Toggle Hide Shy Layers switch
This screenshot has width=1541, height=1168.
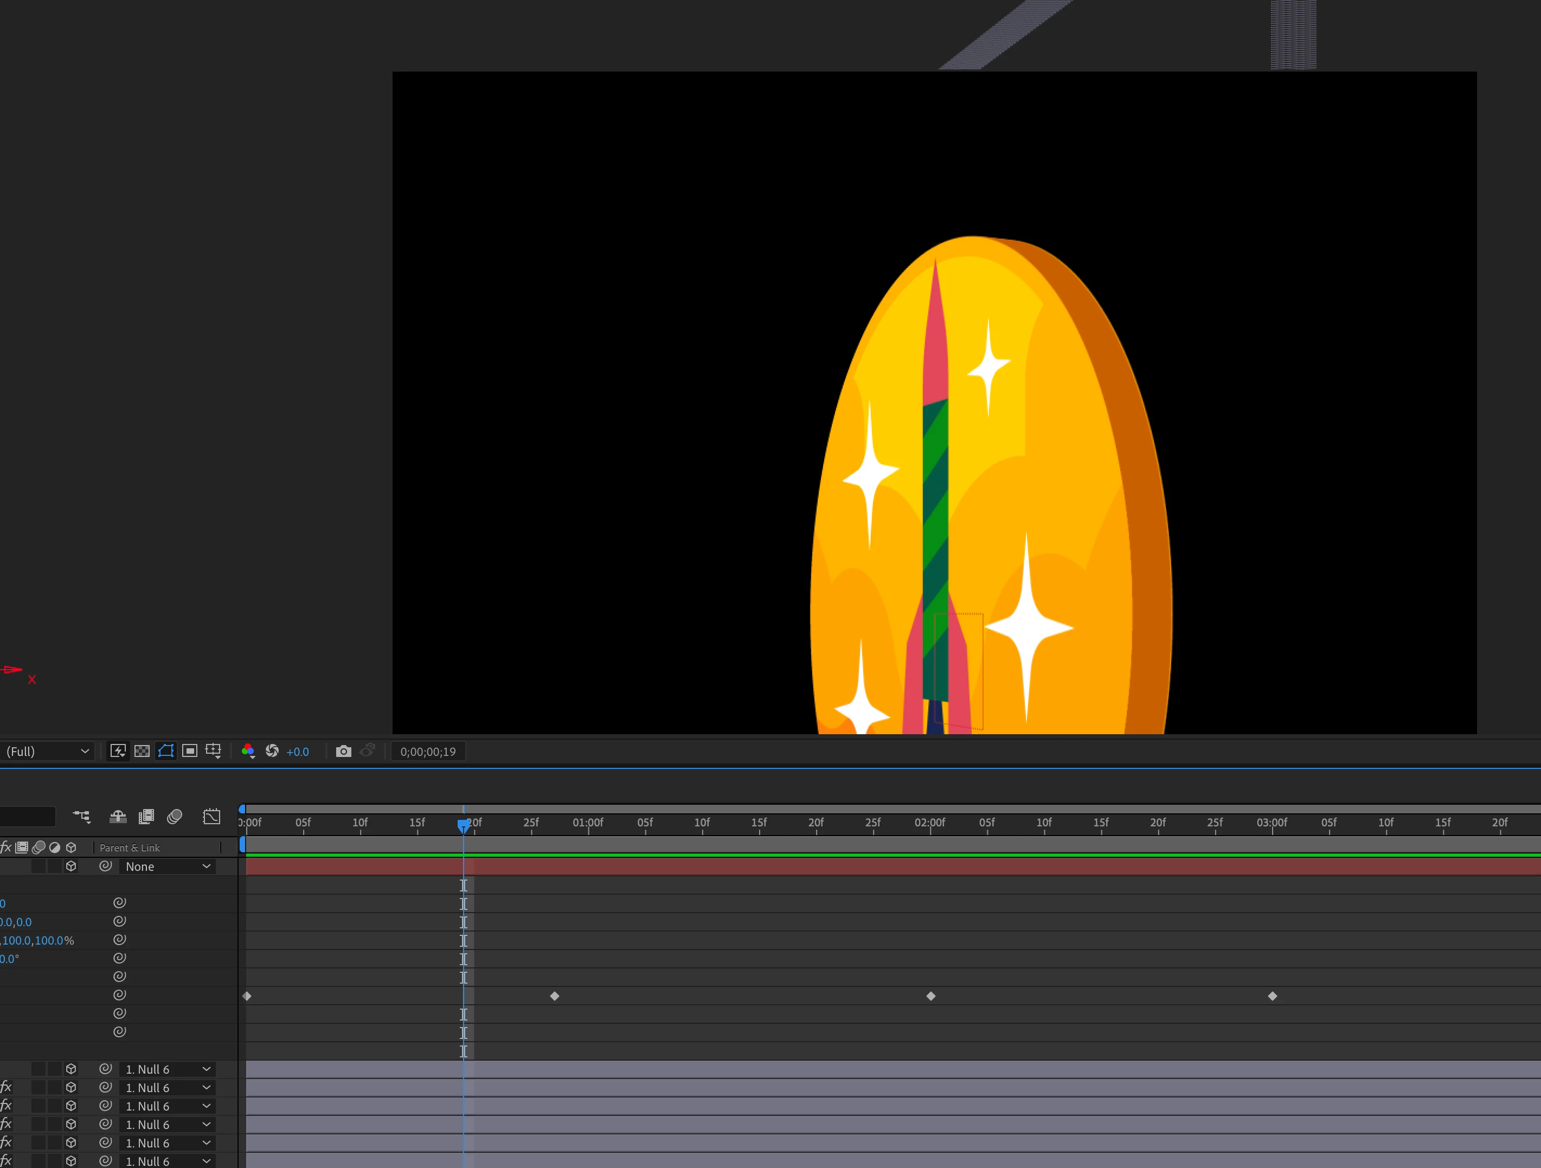(x=118, y=816)
